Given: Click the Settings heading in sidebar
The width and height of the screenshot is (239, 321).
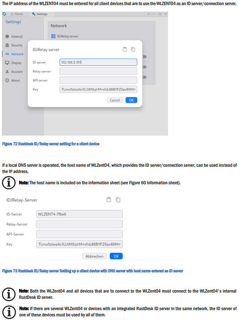Looking at the screenshot, I should tap(13, 22).
